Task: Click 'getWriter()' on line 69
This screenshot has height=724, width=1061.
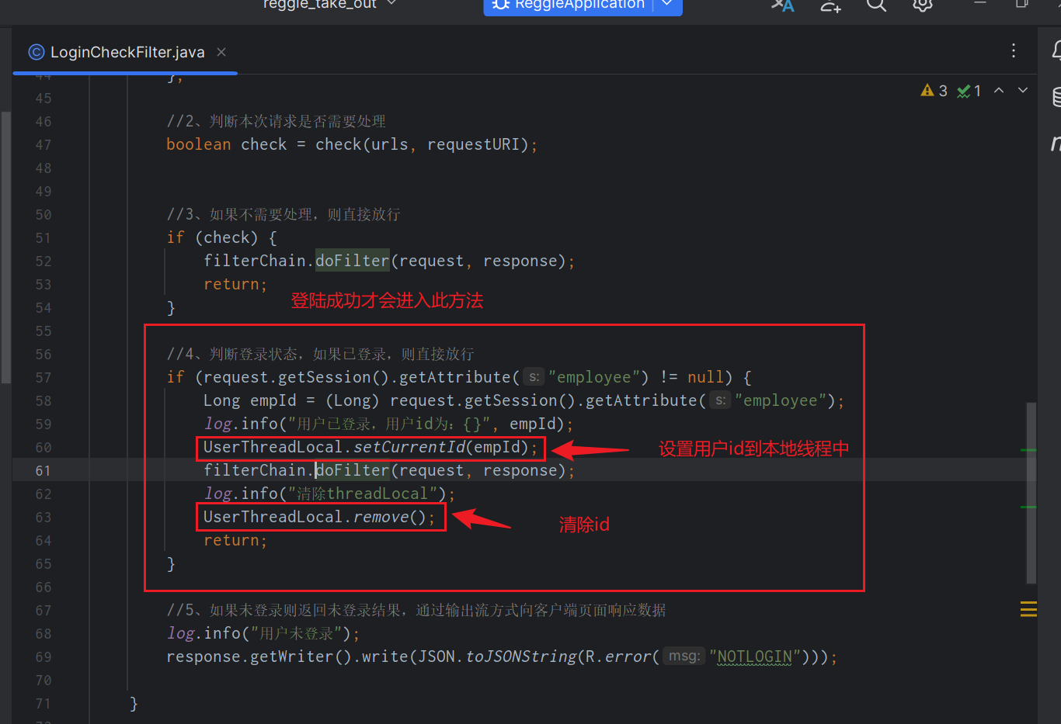Action: coord(301,656)
